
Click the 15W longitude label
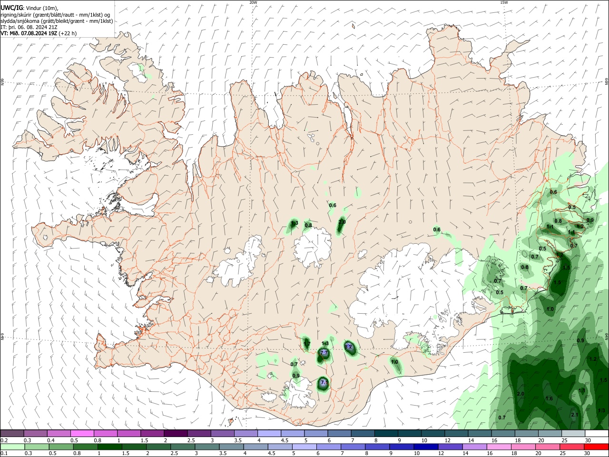point(504,2)
